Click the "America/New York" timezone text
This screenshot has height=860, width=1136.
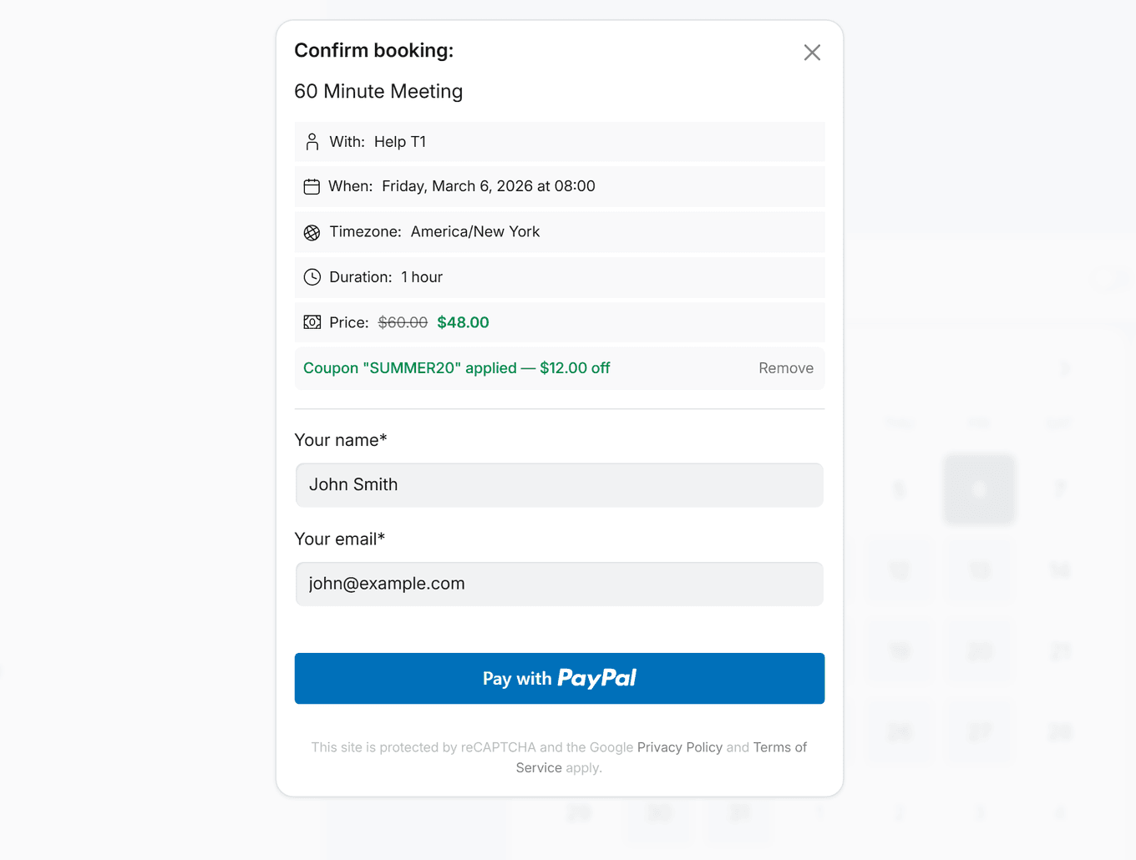(474, 231)
